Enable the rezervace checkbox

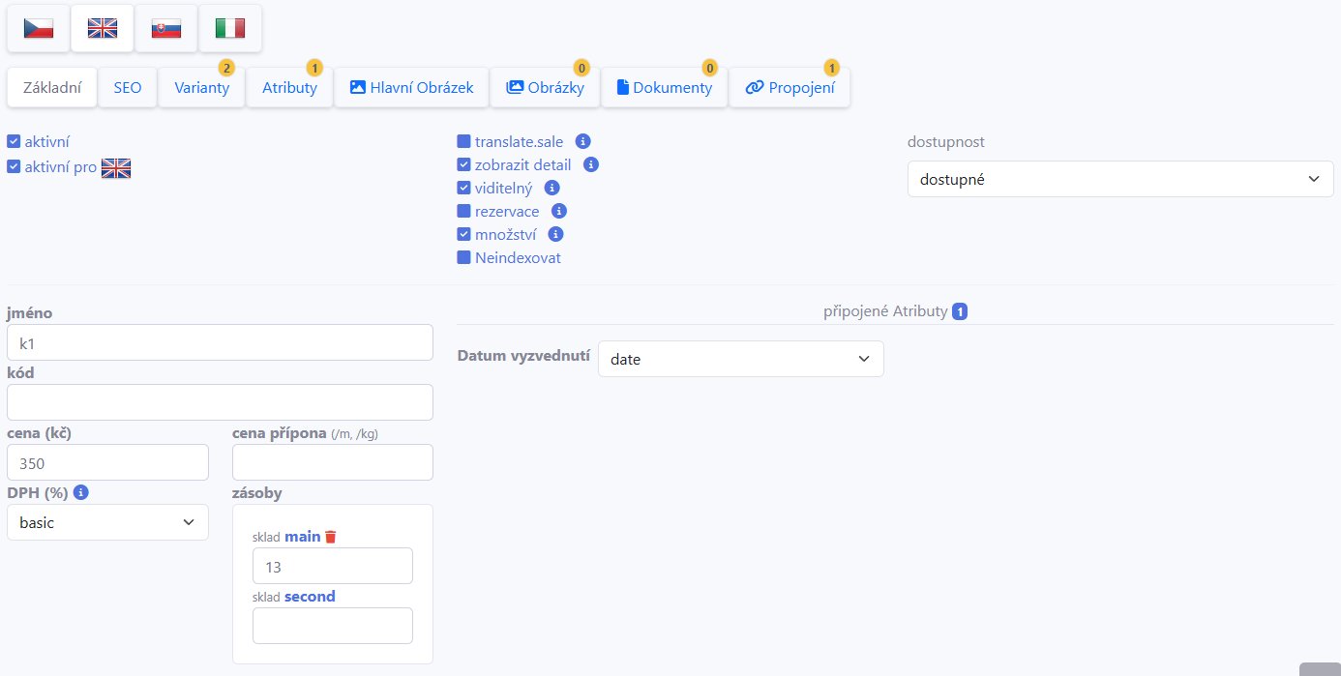point(464,211)
